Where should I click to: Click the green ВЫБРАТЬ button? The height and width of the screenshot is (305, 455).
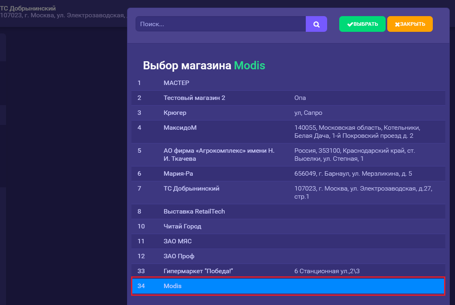362,24
